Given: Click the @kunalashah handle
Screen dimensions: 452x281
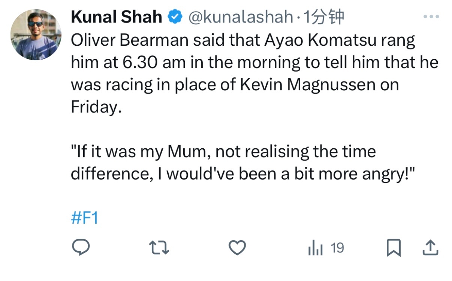Looking at the screenshot, I should [240, 17].
